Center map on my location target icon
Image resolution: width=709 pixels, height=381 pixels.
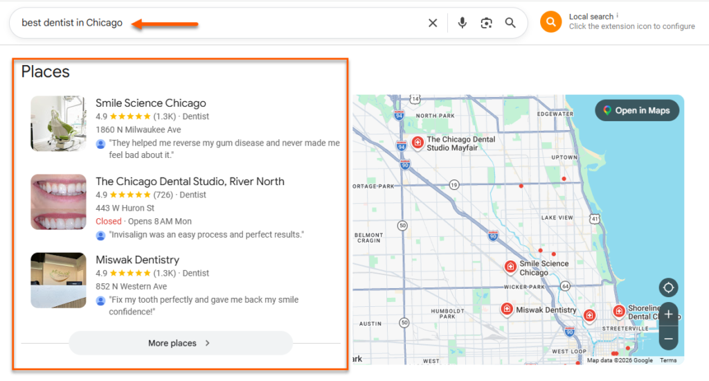(668, 287)
